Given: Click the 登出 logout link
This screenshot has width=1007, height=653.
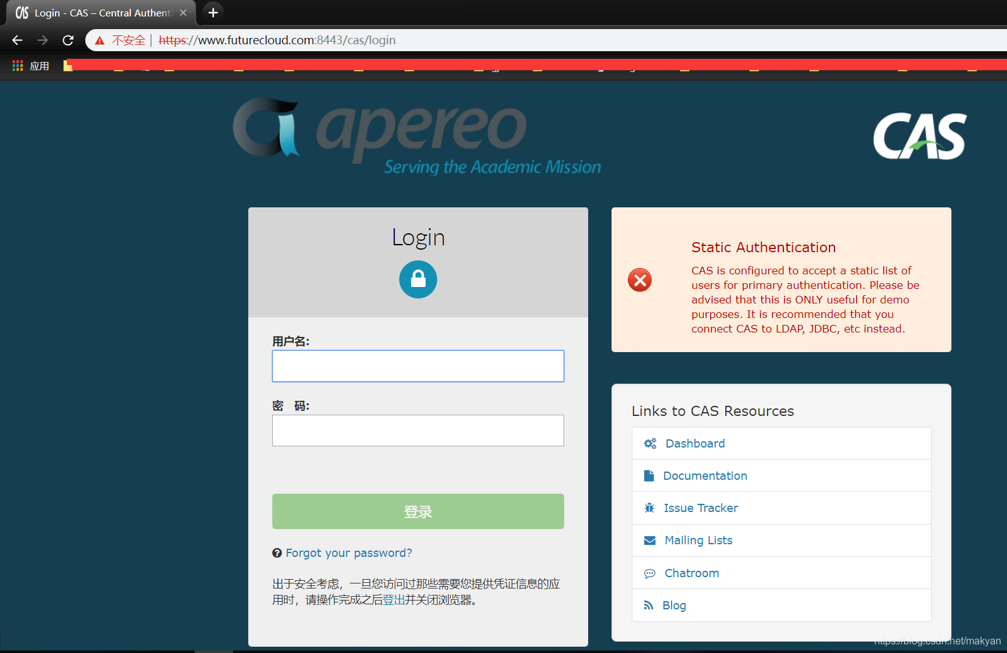Looking at the screenshot, I should (x=394, y=600).
